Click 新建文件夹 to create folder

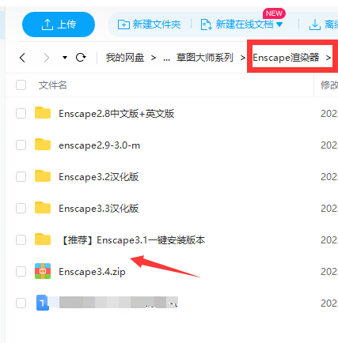click(149, 24)
